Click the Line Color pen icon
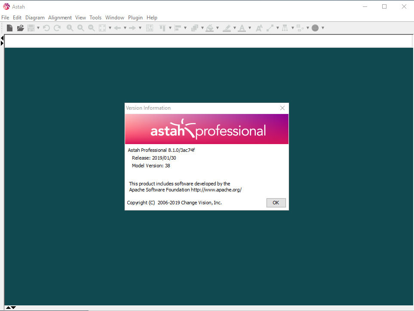This screenshot has height=311, width=414. click(227, 28)
